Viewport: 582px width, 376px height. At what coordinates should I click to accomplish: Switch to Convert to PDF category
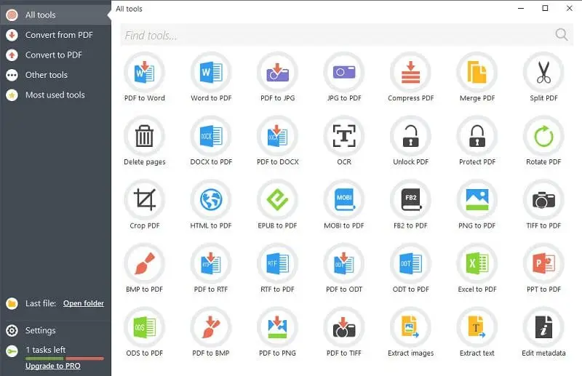point(55,55)
